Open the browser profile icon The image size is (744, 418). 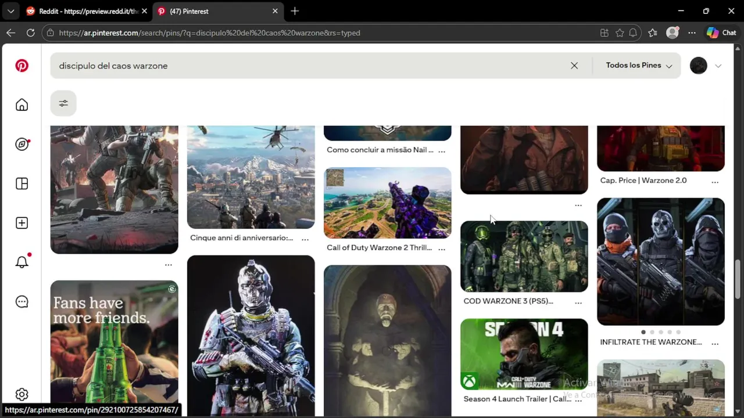coord(673,33)
